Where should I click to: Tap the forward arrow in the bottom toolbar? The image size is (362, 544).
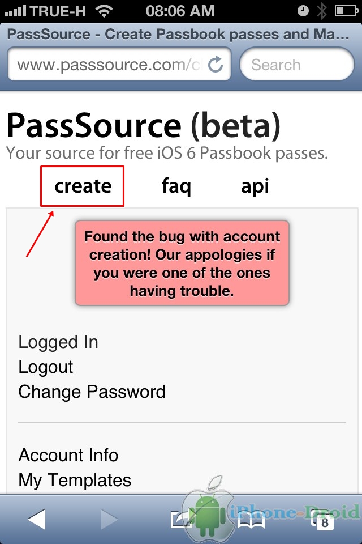(107, 518)
